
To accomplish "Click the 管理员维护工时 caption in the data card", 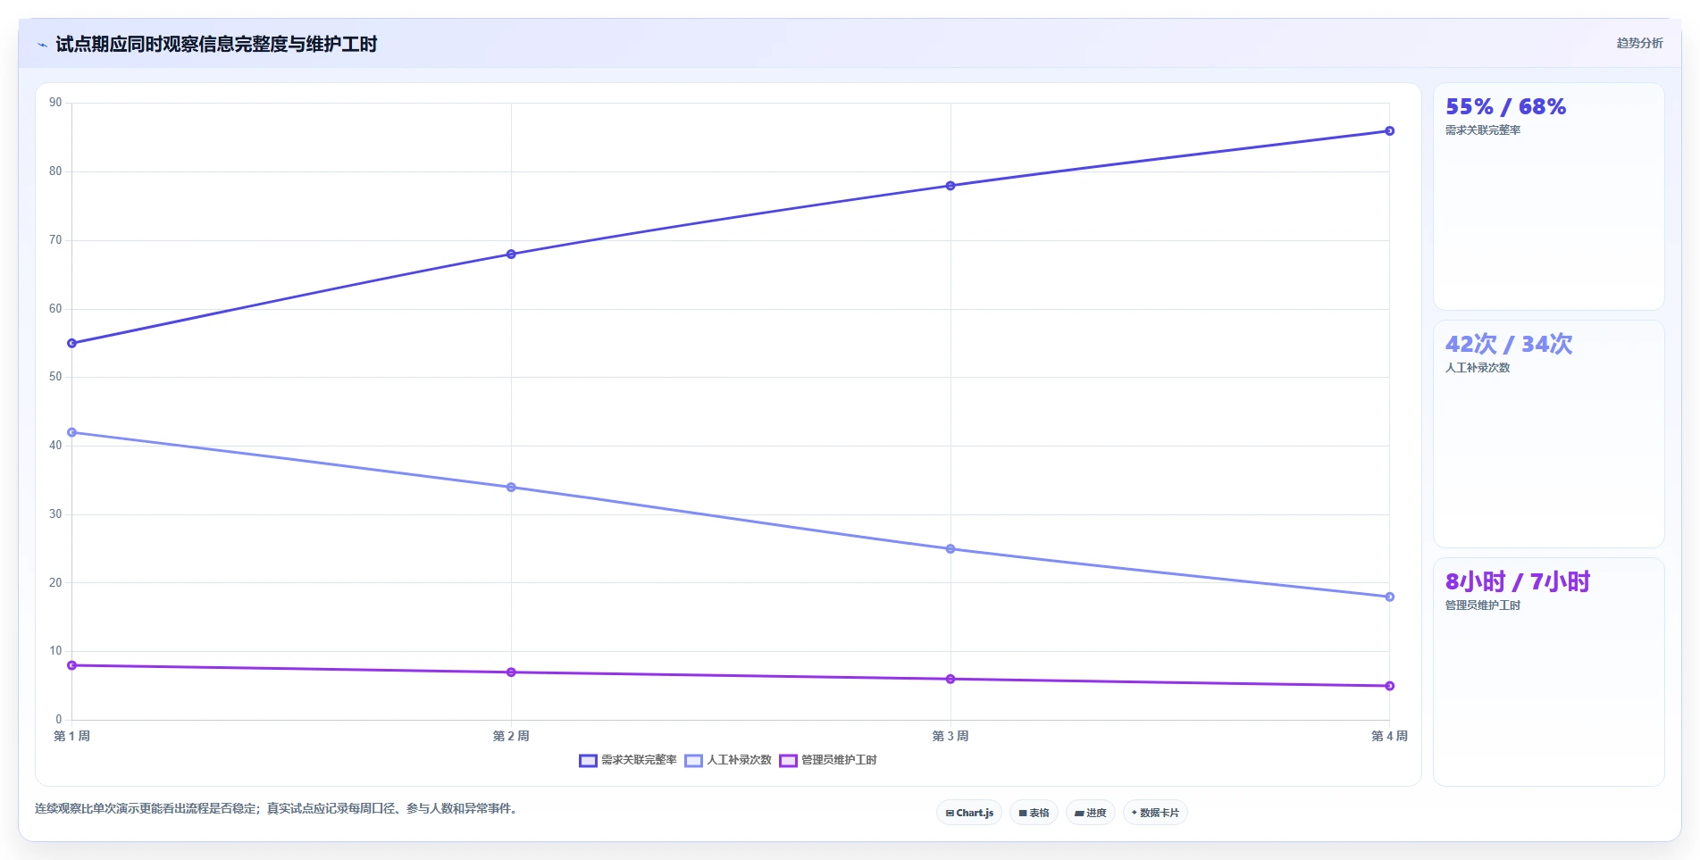I will (x=1483, y=605).
